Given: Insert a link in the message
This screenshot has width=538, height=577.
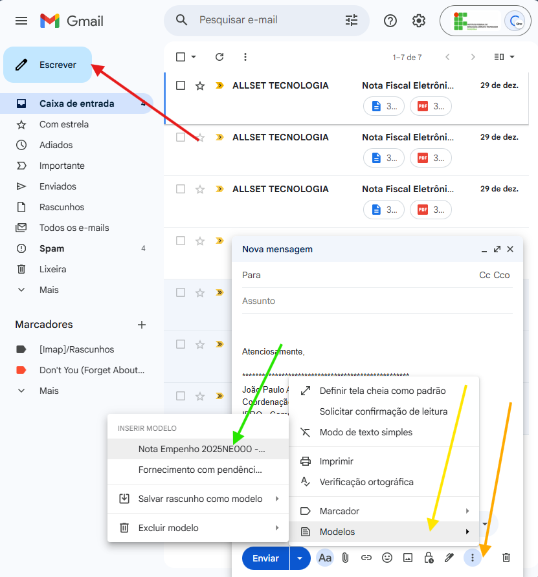Looking at the screenshot, I should (x=366, y=558).
